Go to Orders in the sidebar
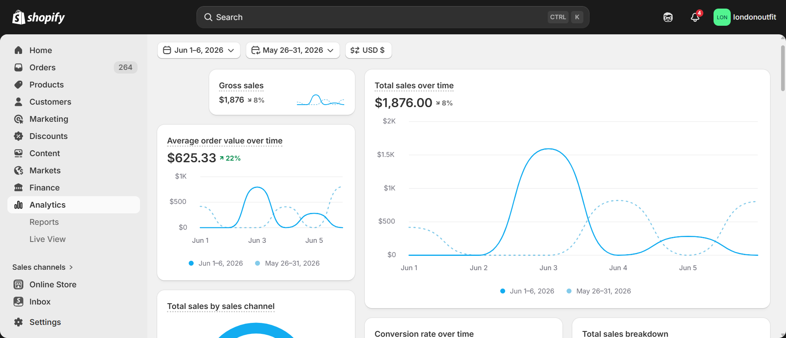The width and height of the screenshot is (786, 338). 74,67
